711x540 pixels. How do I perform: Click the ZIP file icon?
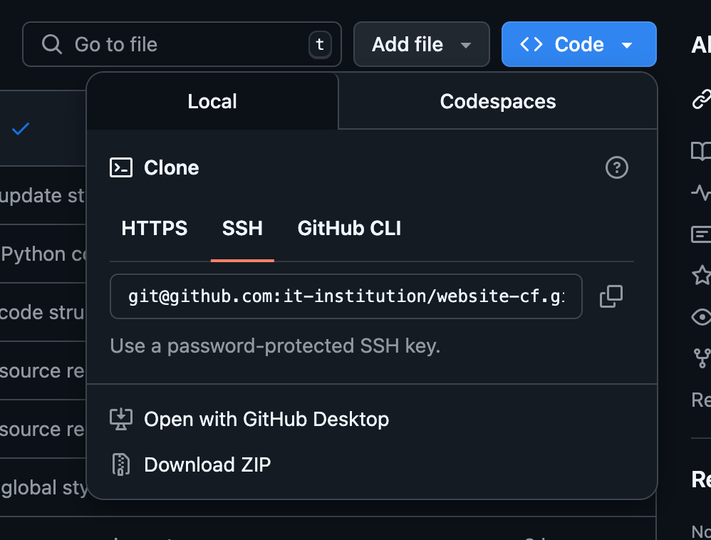(121, 464)
